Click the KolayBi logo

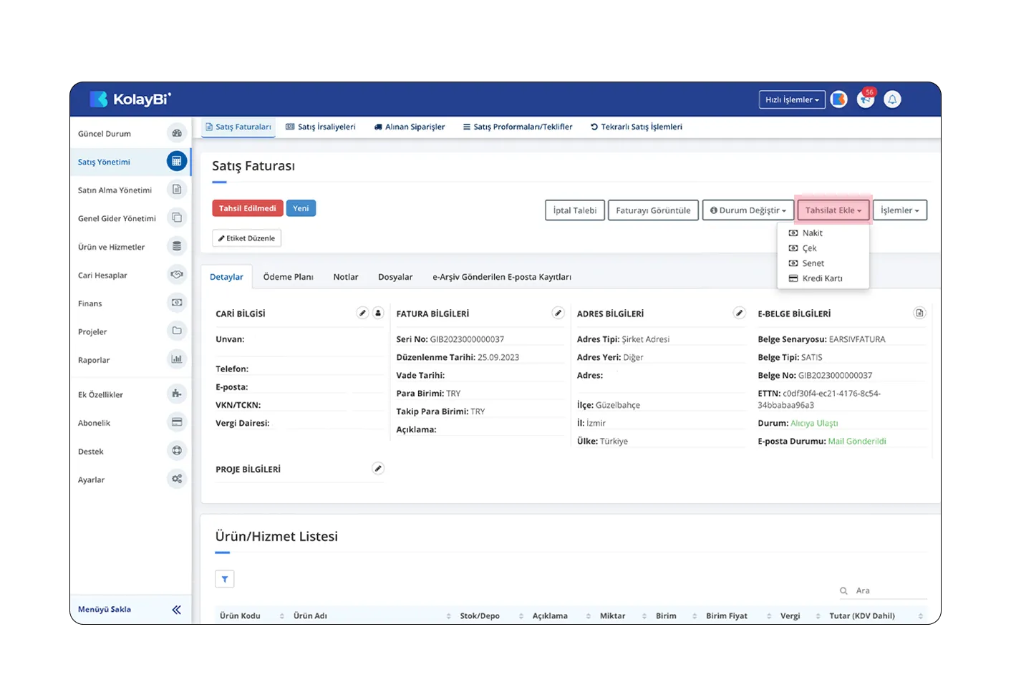tap(130, 99)
